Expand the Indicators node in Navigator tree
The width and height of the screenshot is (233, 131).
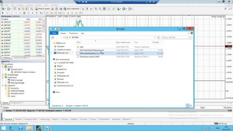tap(3, 75)
